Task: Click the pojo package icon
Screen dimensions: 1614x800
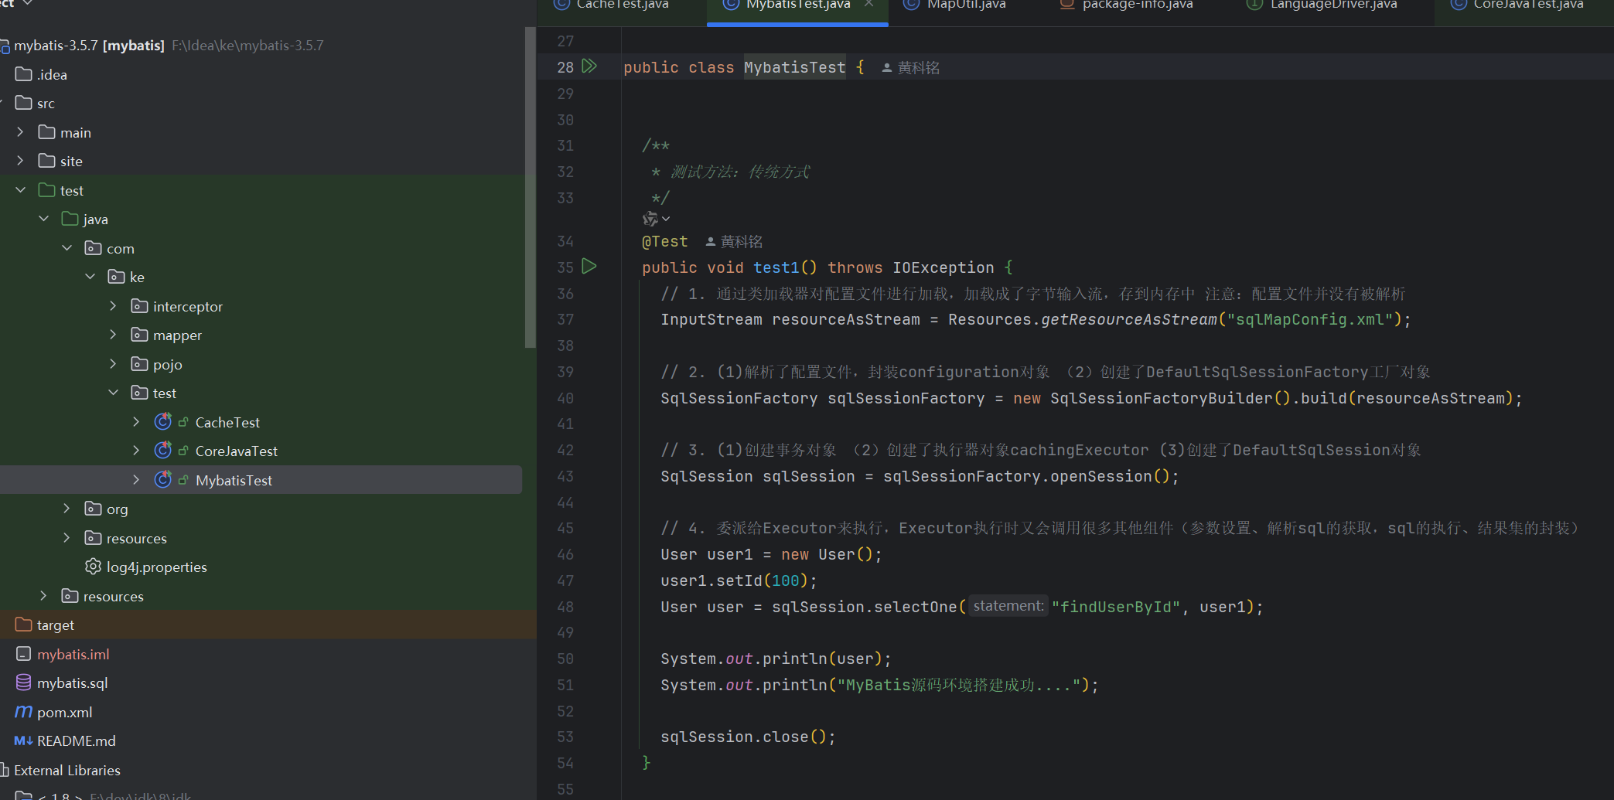Action: click(x=140, y=364)
